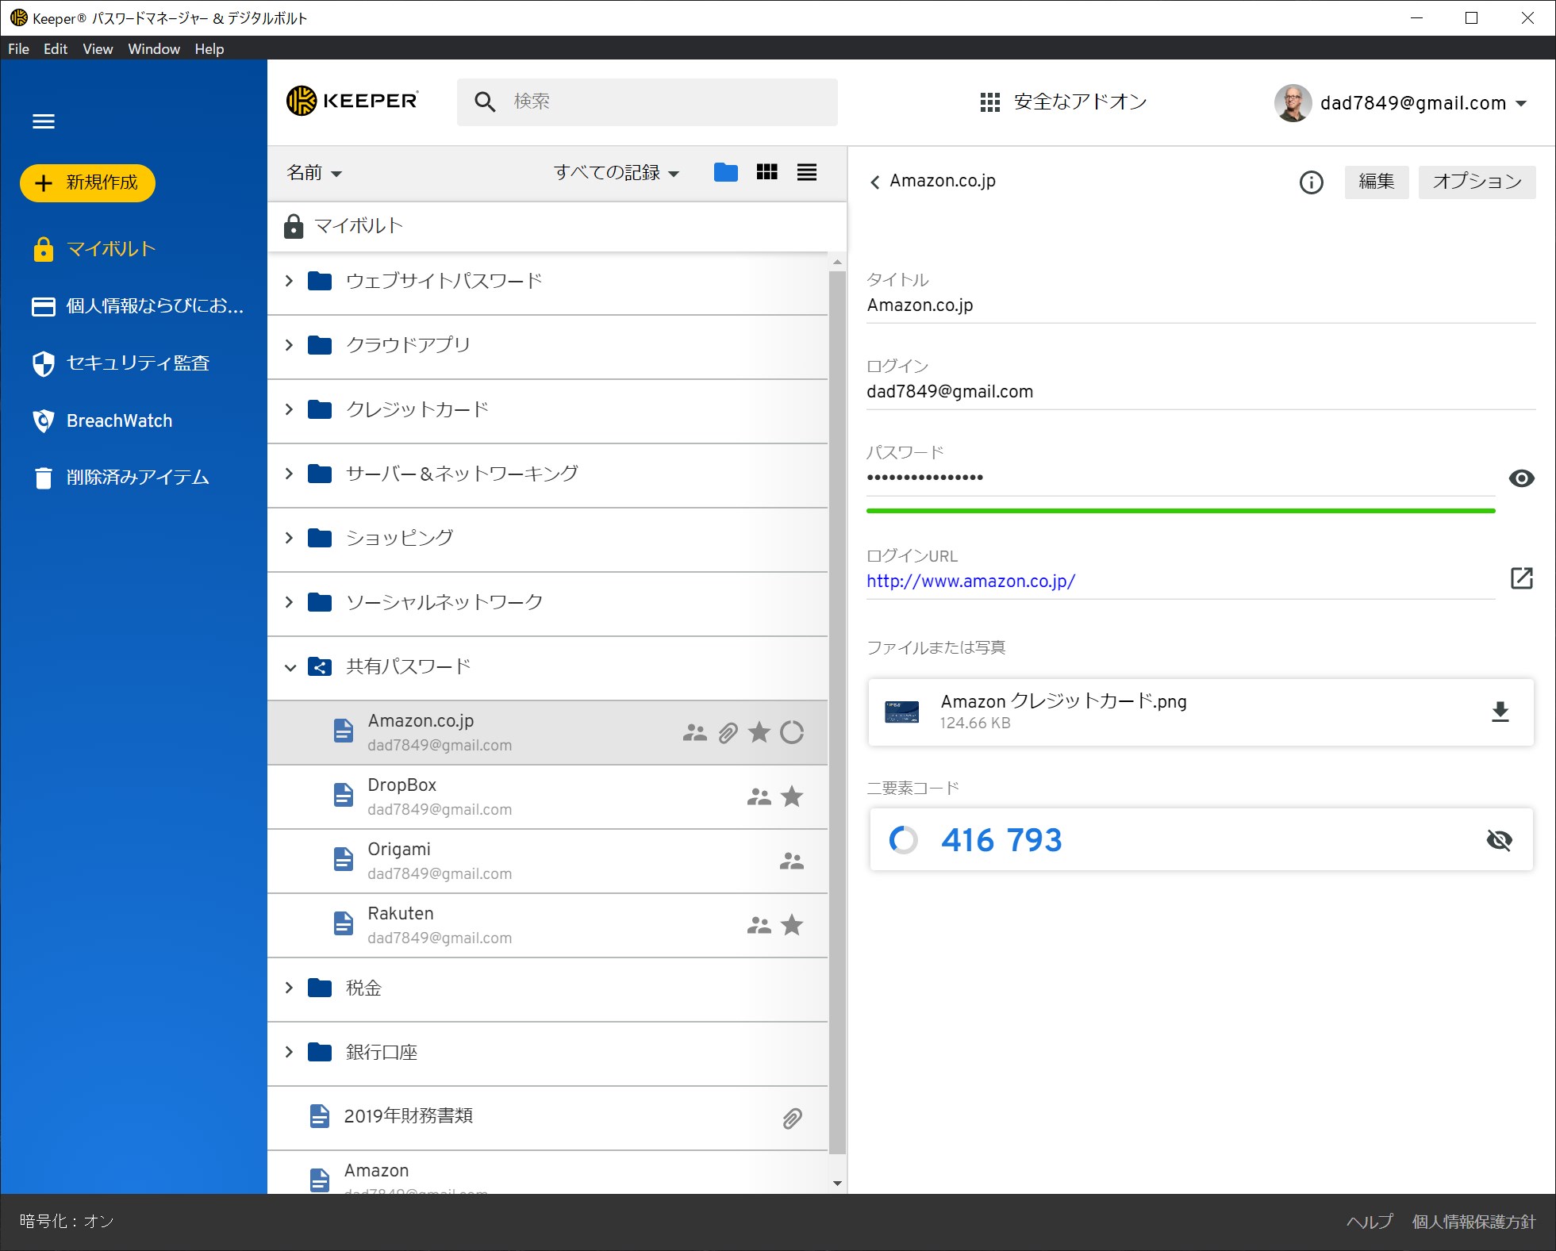Click the record info icon
The width and height of the screenshot is (1556, 1251).
point(1311,182)
